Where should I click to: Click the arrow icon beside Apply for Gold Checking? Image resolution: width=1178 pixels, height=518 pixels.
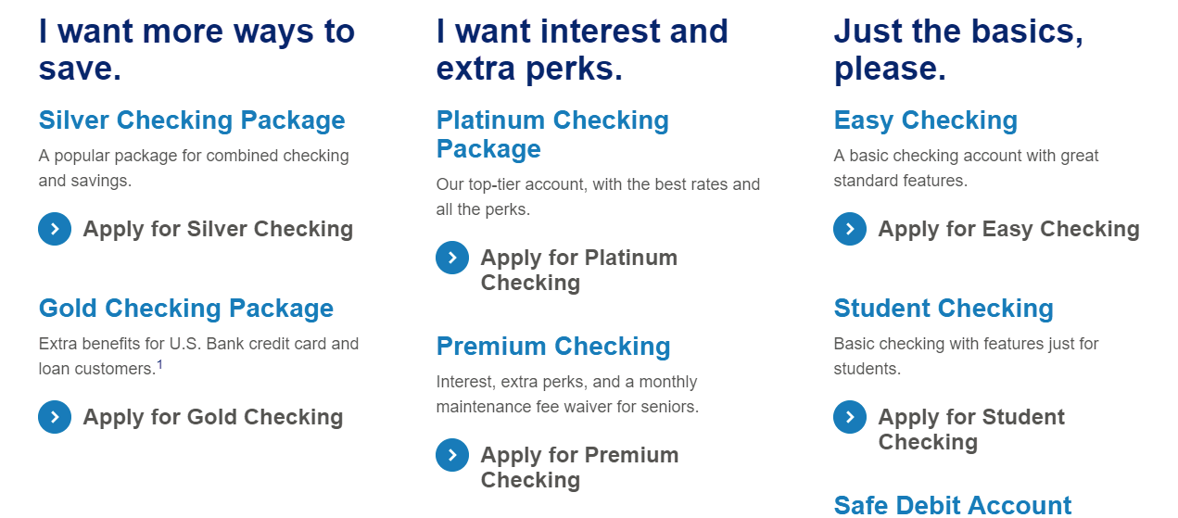point(55,417)
